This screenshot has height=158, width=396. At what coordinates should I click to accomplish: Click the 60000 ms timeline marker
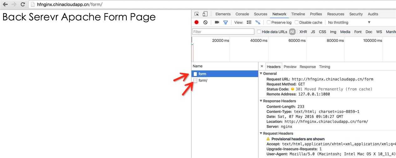297,41
